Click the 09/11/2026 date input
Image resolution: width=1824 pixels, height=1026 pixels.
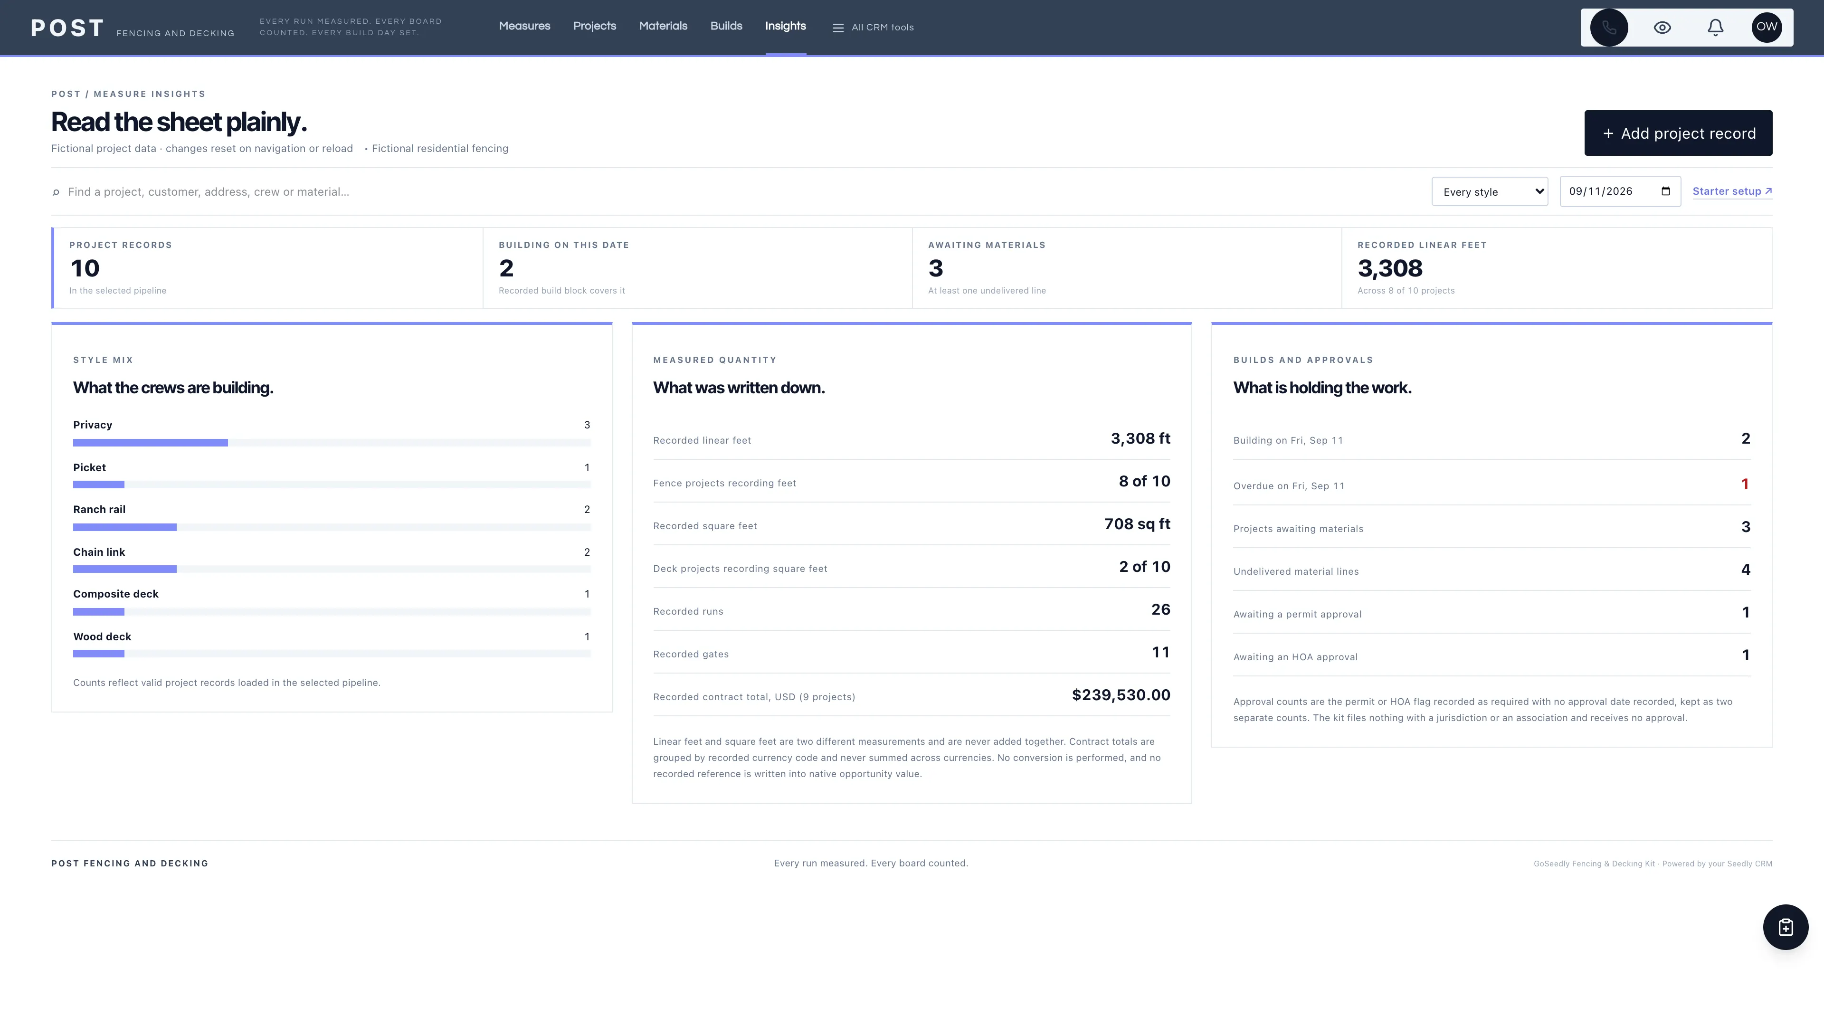click(1620, 192)
